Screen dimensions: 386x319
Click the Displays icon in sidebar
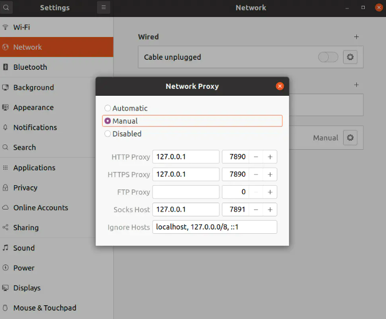point(5,288)
